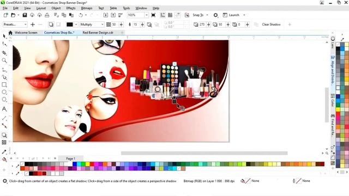The width and height of the screenshot is (349, 196).
Task: Open the File menu
Action: [5, 8]
